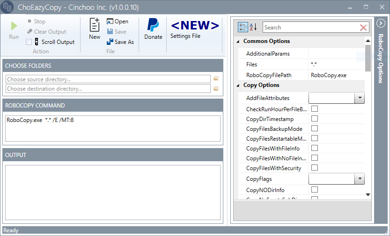
Task: Select the CopyFilesBackupMode property label
Action: pos(274,129)
